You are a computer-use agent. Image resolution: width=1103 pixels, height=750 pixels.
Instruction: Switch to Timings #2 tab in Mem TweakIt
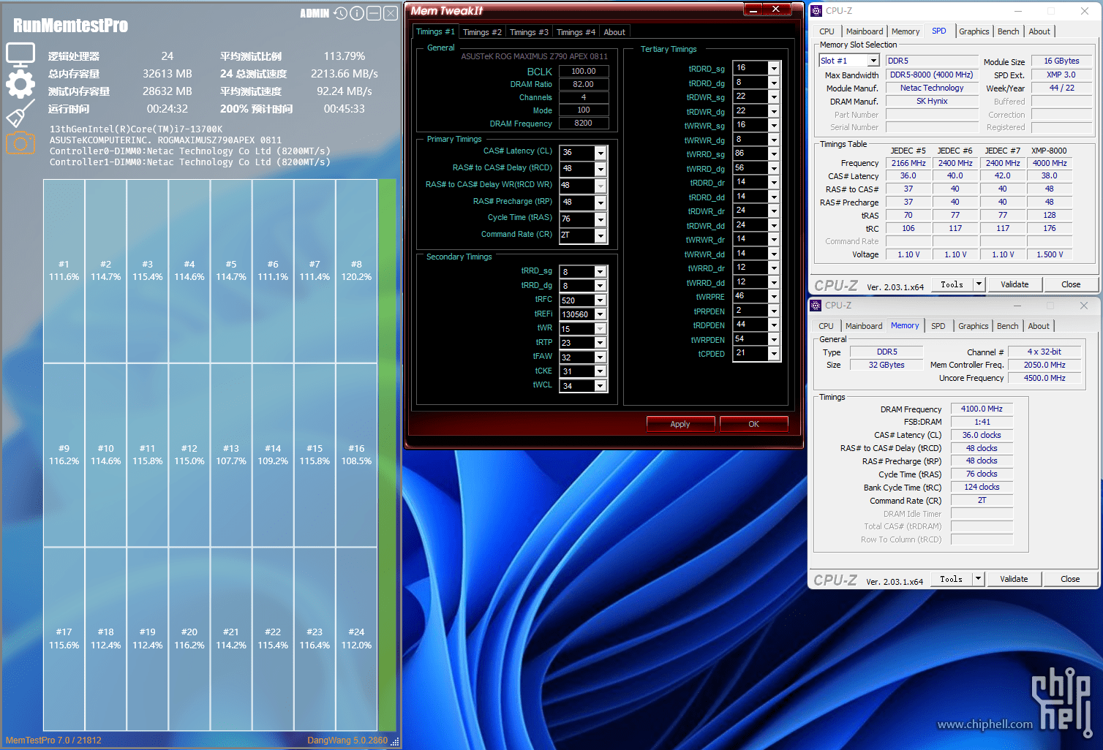click(482, 32)
